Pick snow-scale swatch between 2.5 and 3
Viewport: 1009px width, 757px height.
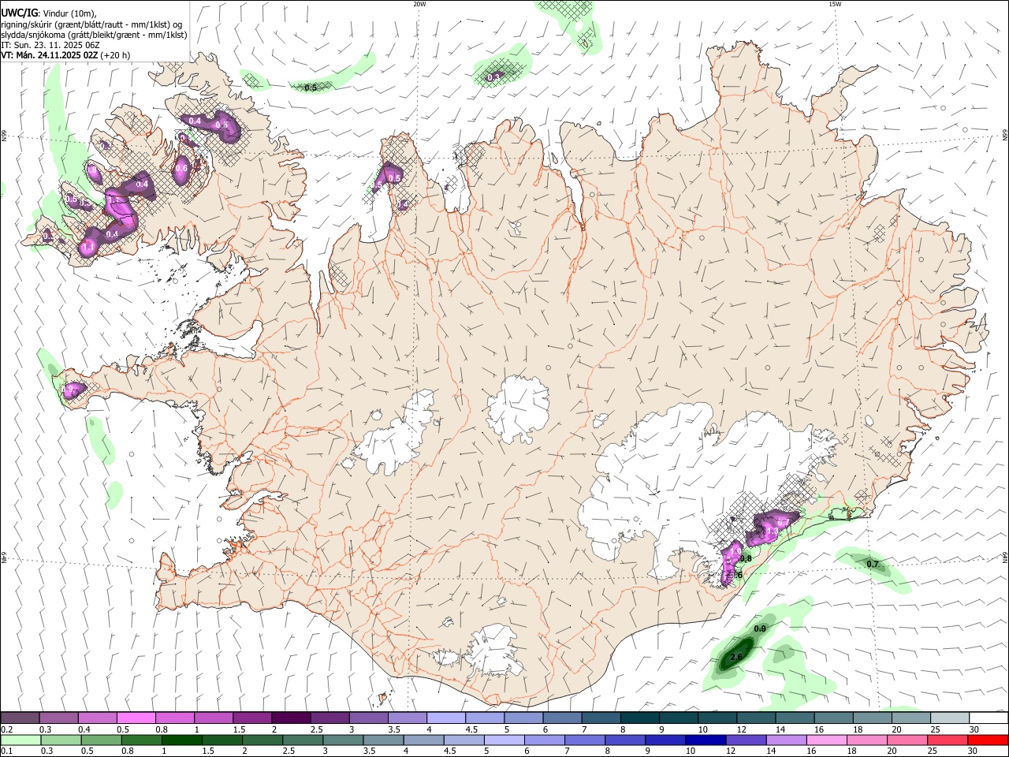coord(330,718)
